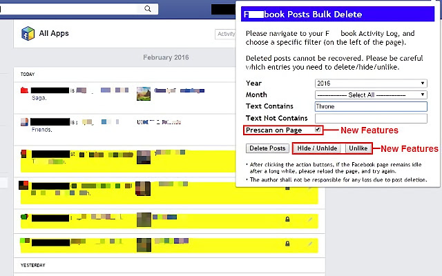
Task: Click the Text Contains field with Throne
Action: (x=371, y=106)
